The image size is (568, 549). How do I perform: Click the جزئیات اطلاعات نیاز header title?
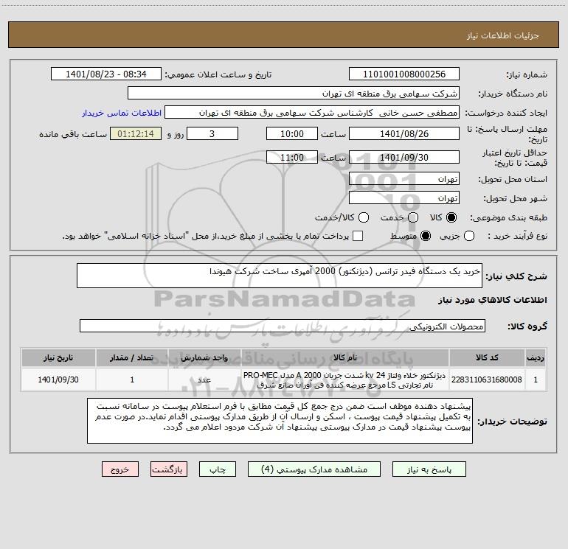coord(503,35)
